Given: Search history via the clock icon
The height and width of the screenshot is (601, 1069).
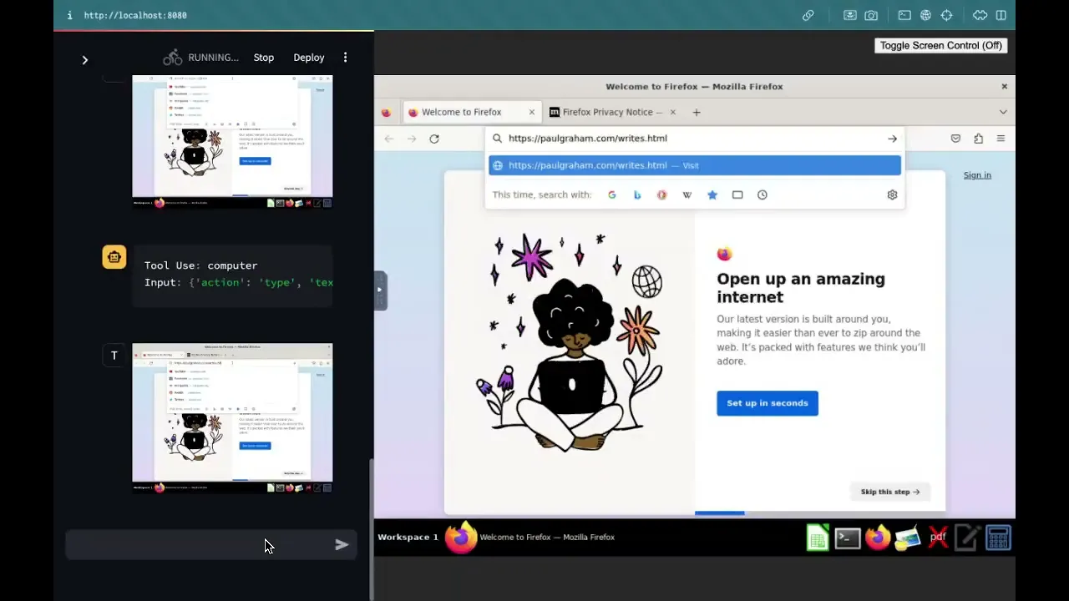Looking at the screenshot, I should point(762,194).
